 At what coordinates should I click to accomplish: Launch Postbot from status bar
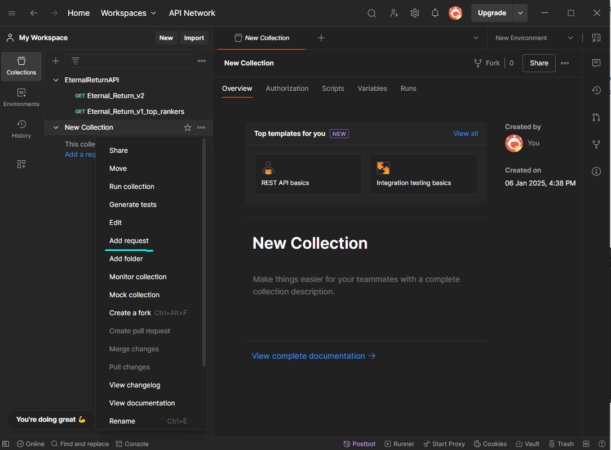coord(359,444)
